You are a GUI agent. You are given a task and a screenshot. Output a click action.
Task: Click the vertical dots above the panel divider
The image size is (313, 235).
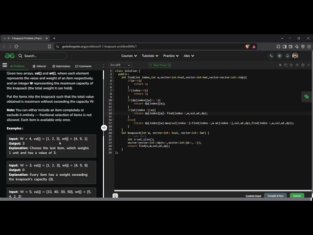pyautogui.click(x=104, y=66)
